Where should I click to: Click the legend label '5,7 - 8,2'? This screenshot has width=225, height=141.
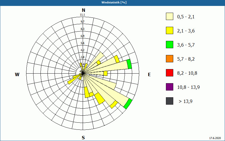tap(186, 59)
